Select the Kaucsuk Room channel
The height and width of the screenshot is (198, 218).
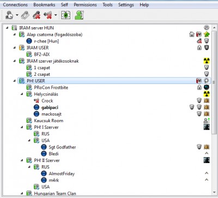[49, 121]
